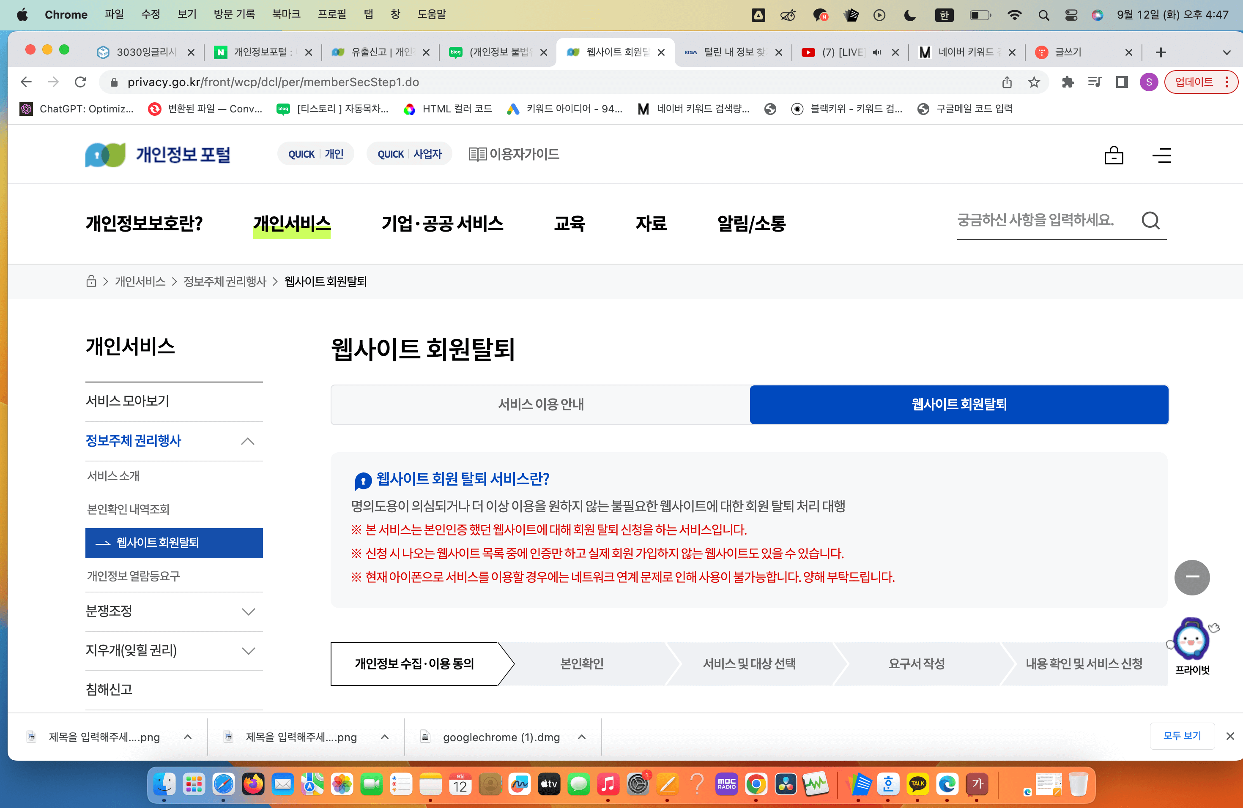
Task: Reload the page with refresh icon
Action: tap(80, 82)
